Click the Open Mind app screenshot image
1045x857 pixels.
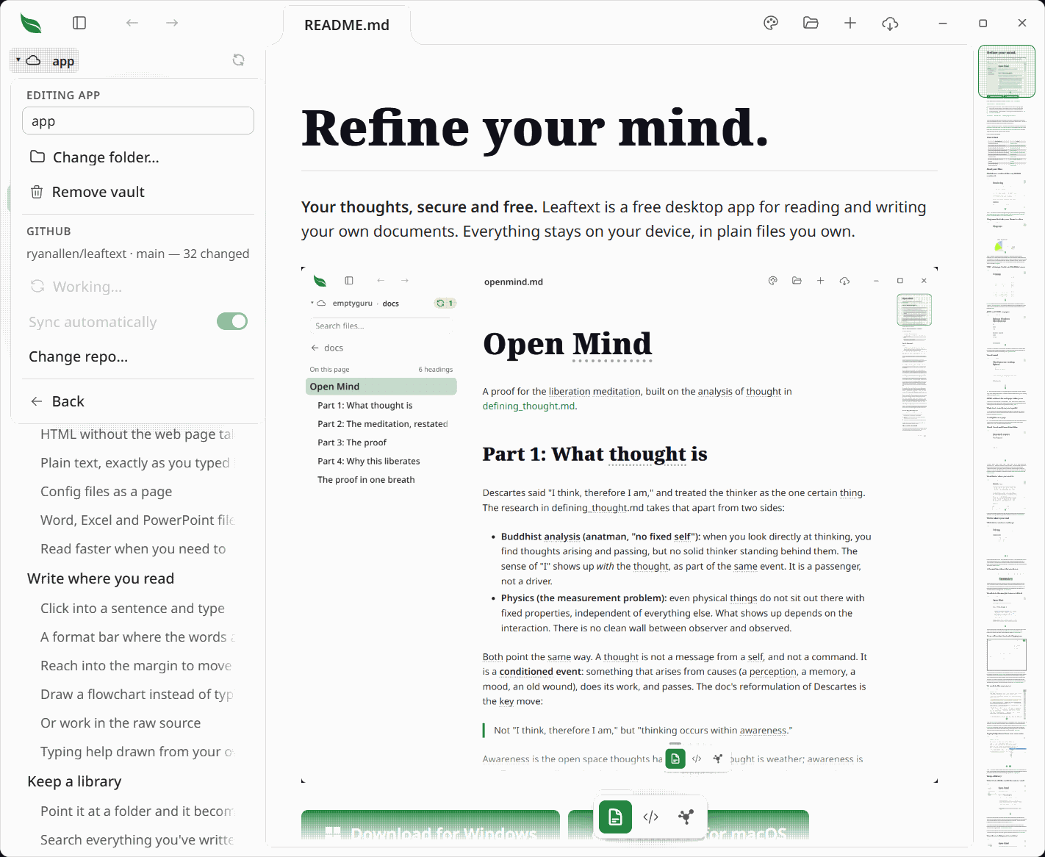[620, 525]
